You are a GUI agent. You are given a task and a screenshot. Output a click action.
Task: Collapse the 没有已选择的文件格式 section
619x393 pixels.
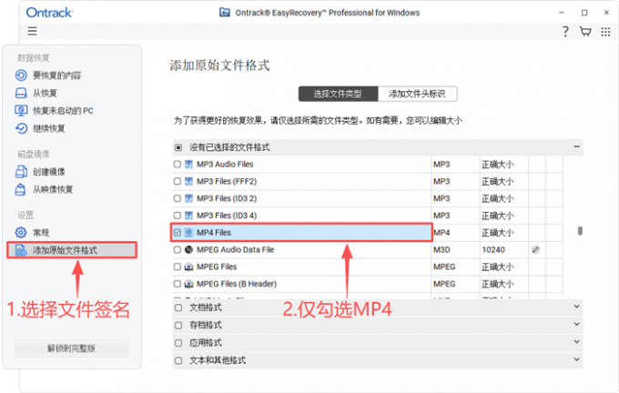click(576, 146)
